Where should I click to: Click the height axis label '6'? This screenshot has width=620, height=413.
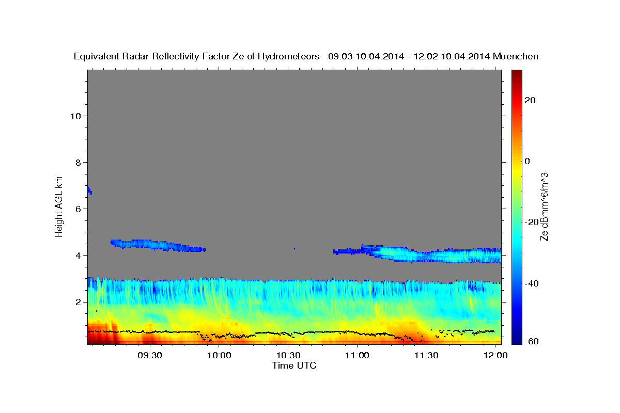[78, 209]
